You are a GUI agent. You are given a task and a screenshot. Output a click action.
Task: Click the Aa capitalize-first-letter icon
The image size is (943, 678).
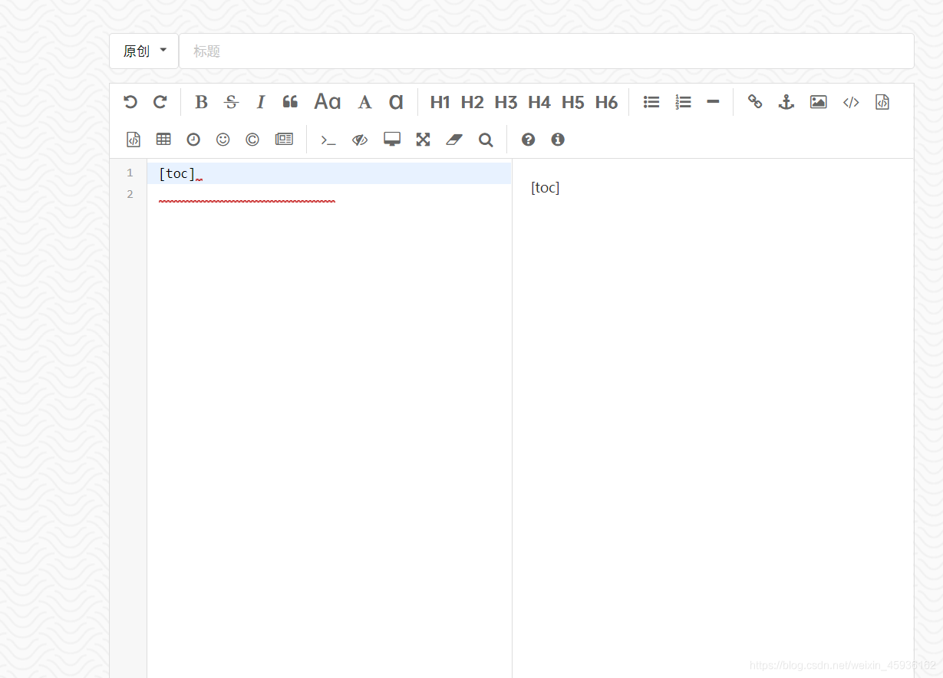[328, 102]
